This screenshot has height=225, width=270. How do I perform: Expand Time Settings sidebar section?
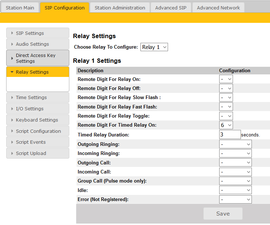[x=37, y=97]
